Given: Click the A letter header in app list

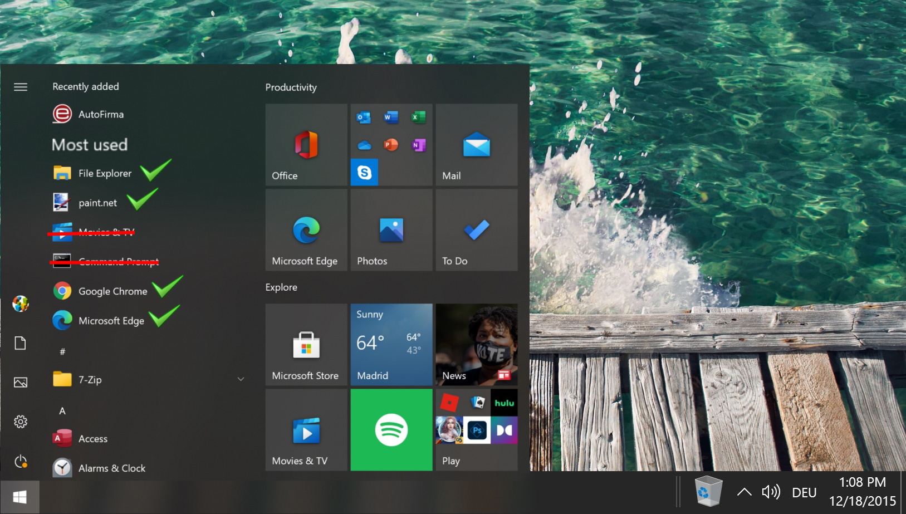Looking at the screenshot, I should pyautogui.click(x=62, y=410).
